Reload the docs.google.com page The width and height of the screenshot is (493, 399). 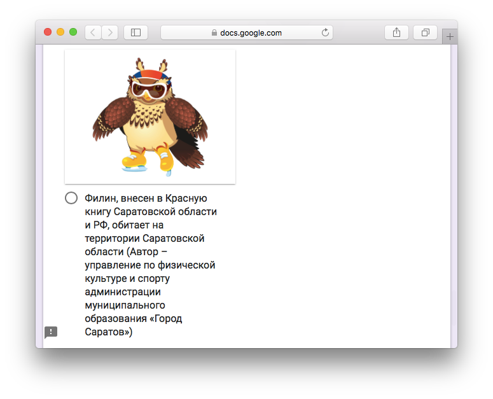click(326, 32)
